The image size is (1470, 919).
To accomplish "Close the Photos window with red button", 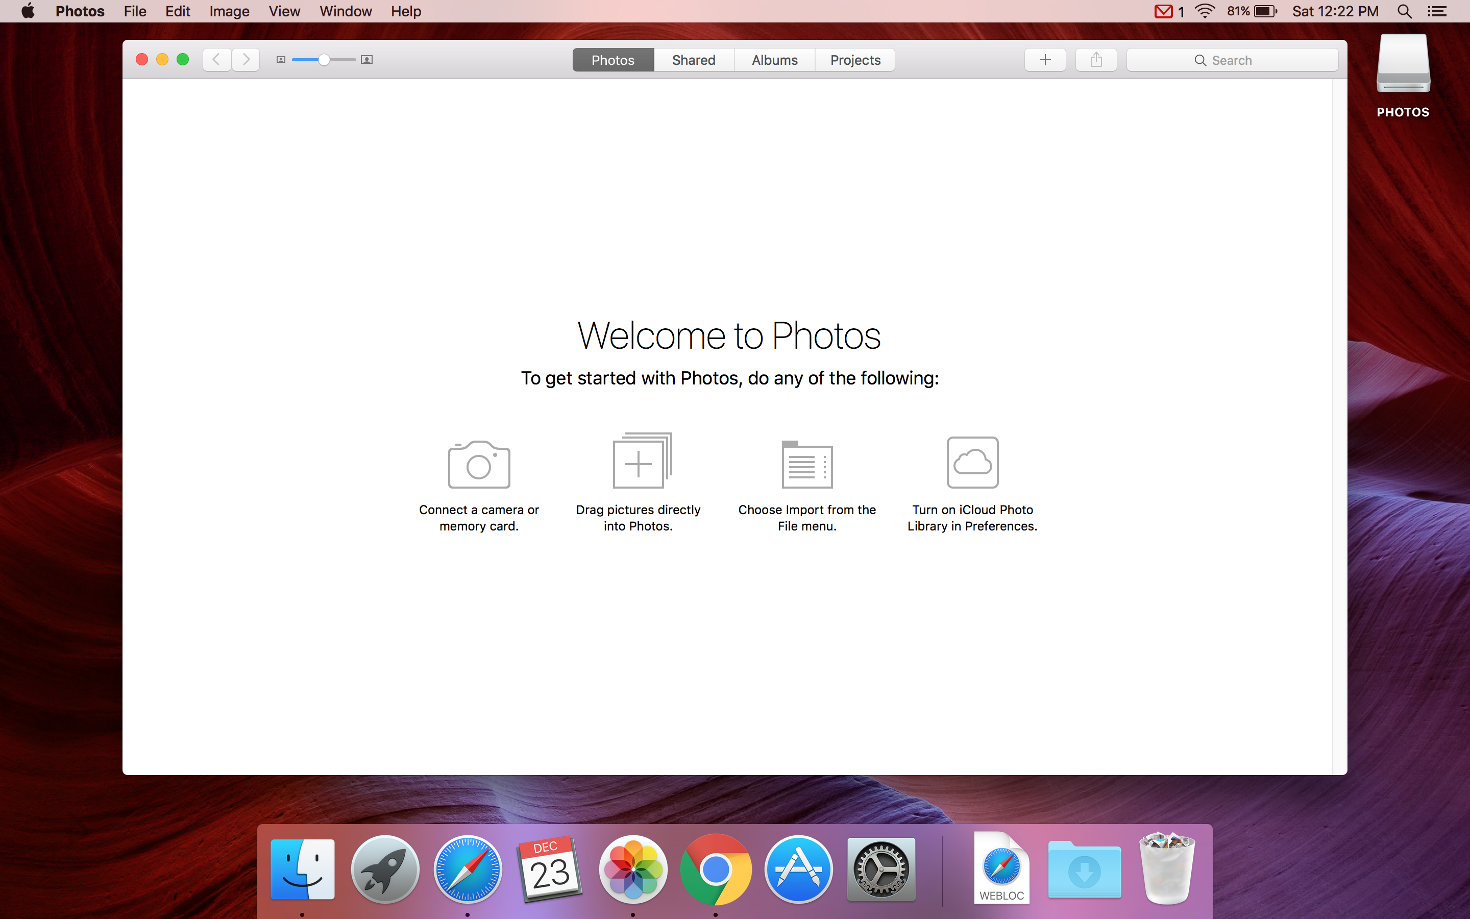I will [x=141, y=60].
